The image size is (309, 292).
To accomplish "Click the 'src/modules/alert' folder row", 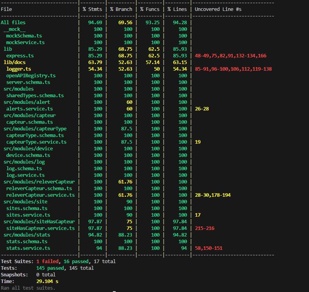I will 27,102.
